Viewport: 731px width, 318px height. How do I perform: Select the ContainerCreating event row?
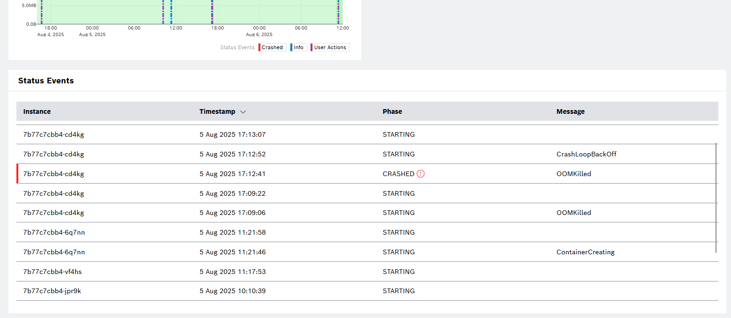pos(585,252)
